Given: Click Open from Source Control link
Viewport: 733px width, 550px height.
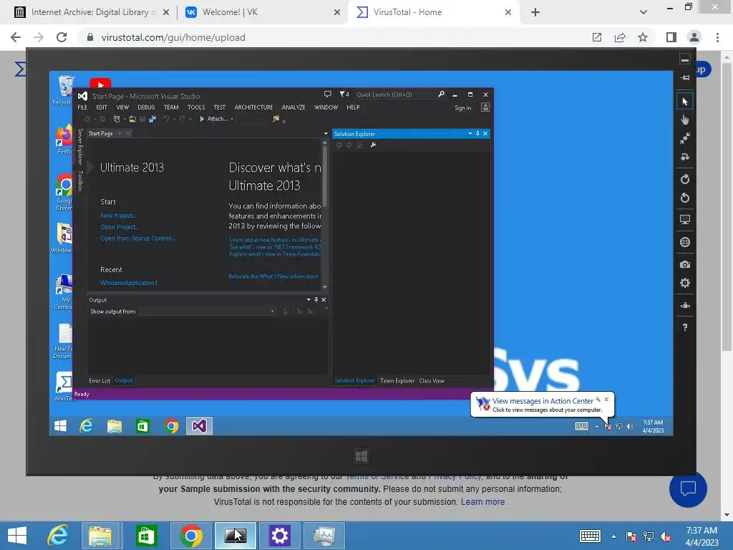Looking at the screenshot, I should (x=138, y=238).
